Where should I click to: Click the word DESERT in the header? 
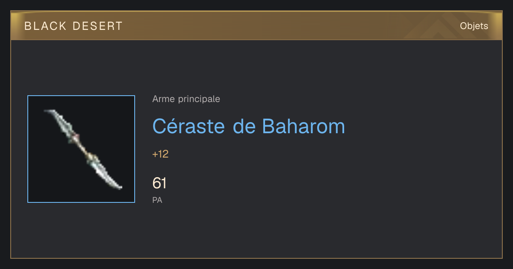(x=97, y=26)
